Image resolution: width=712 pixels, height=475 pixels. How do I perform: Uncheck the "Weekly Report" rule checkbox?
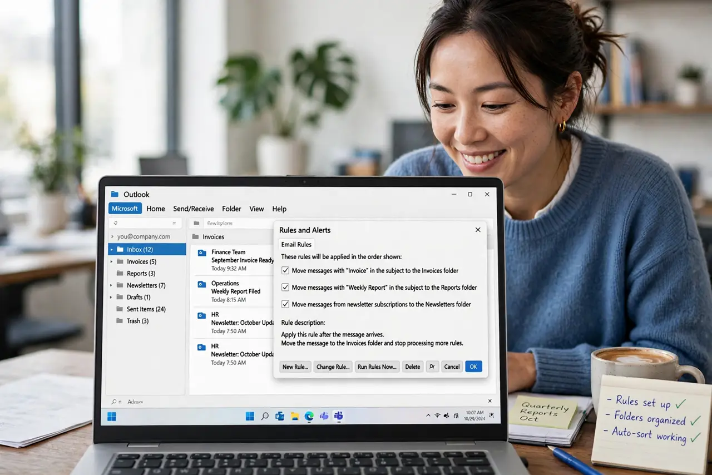(285, 288)
